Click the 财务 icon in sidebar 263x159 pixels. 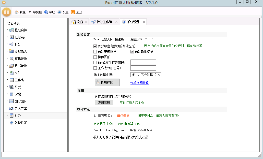(11, 115)
